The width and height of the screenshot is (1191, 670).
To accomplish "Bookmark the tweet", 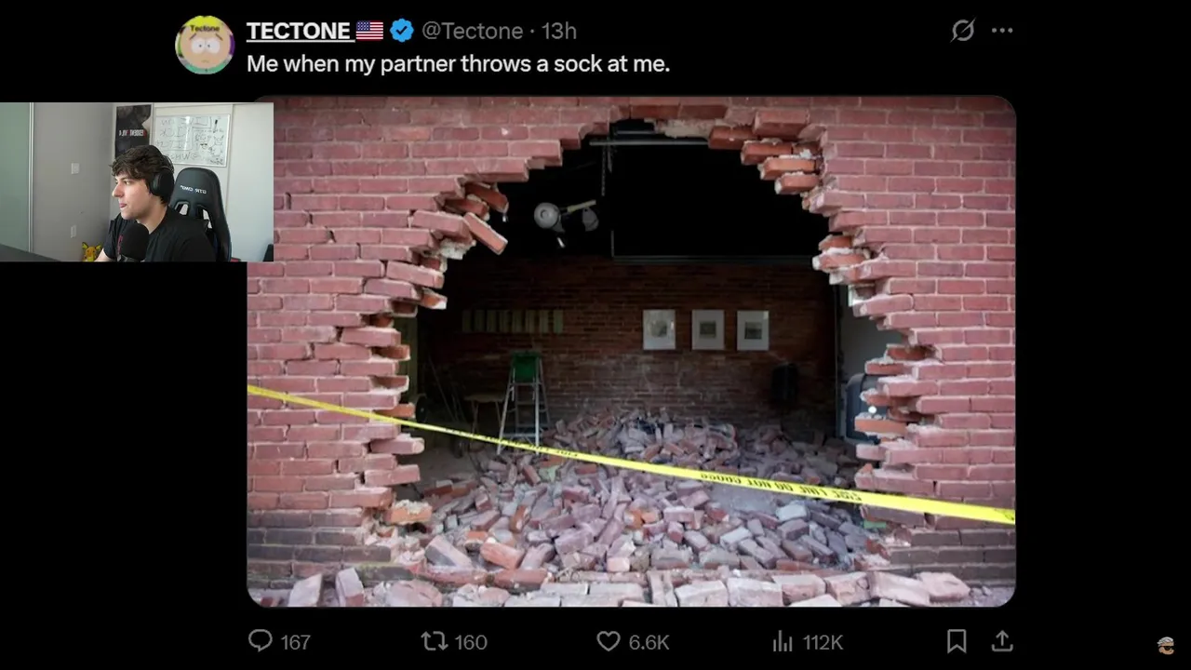I will (956, 641).
